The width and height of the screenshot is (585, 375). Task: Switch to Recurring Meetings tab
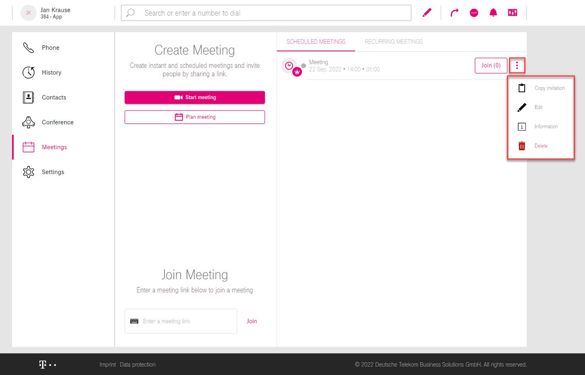[x=393, y=41]
